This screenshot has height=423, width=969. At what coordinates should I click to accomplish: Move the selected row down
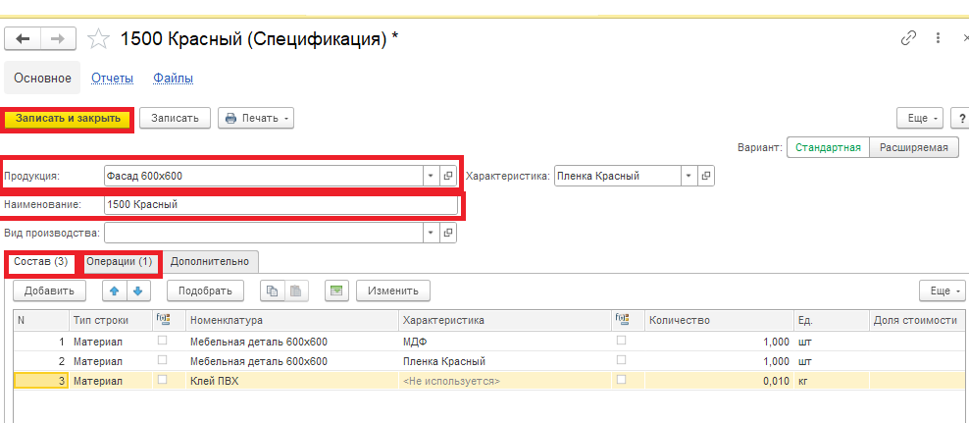pyautogui.click(x=138, y=291)
